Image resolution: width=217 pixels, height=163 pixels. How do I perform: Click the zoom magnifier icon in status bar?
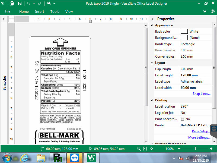pyautogui.click(x=139, y=149)
